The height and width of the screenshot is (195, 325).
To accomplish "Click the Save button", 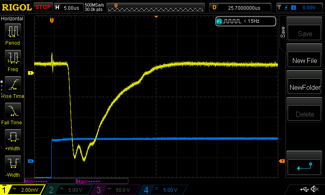I will (x=304, y=33).
